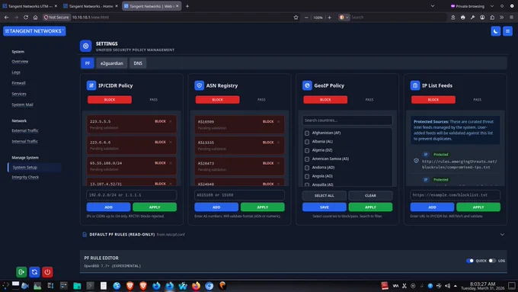Switch to the PF tab

tap(88, 63)
